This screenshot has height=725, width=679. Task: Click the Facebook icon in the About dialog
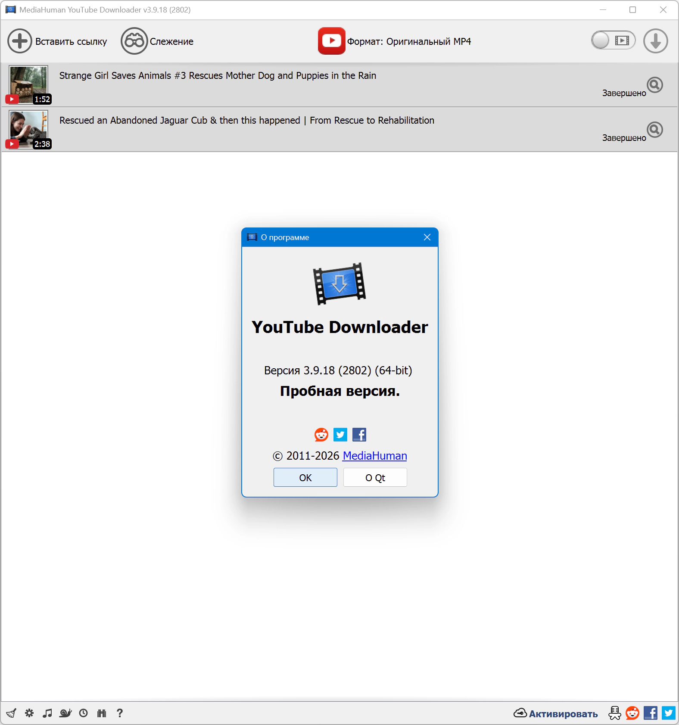(x=359, y=435)
